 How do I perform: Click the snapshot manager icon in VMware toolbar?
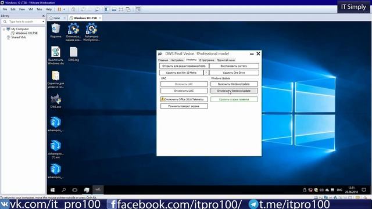[97, 9]
